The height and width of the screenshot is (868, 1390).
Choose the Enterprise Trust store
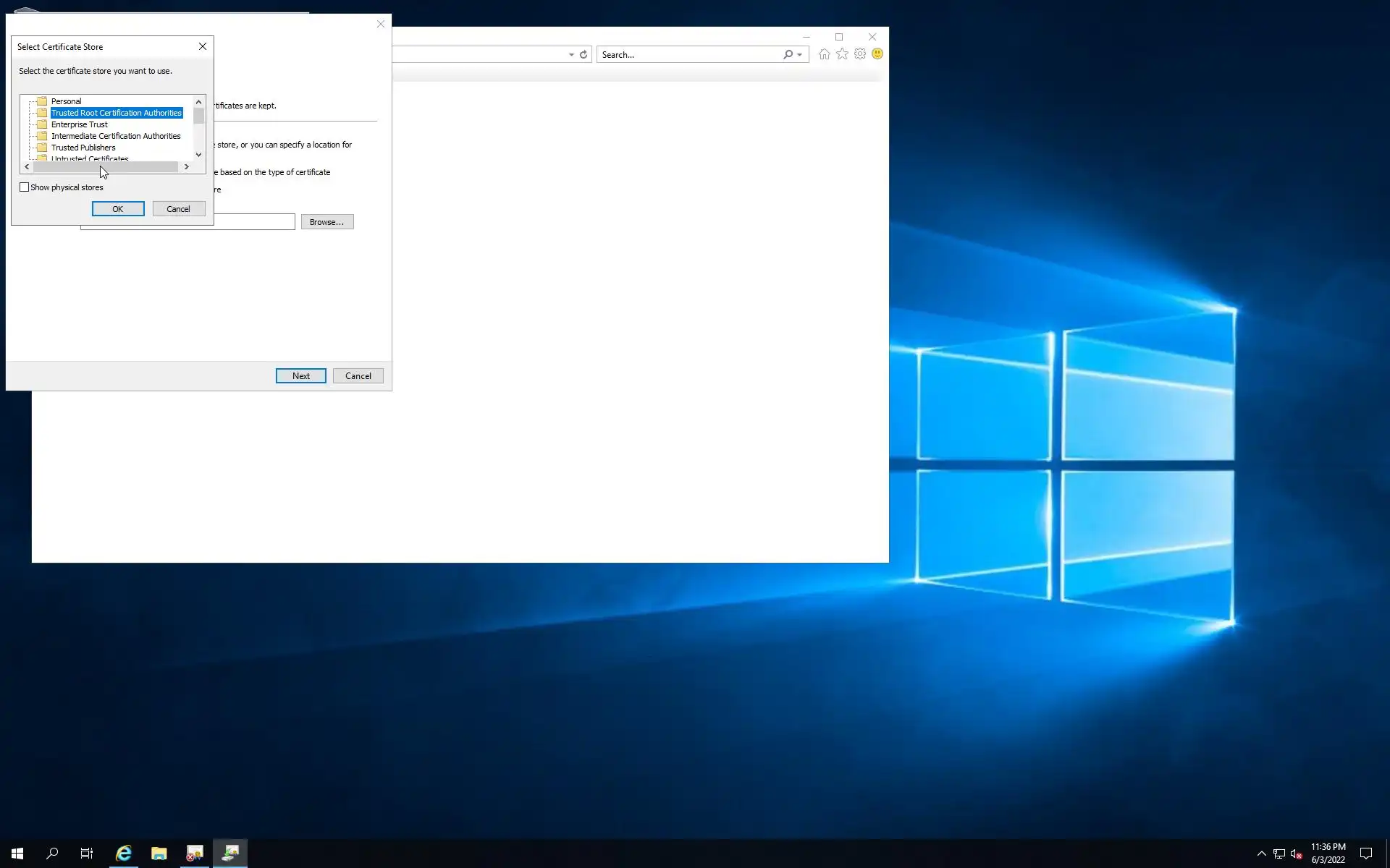79,124
